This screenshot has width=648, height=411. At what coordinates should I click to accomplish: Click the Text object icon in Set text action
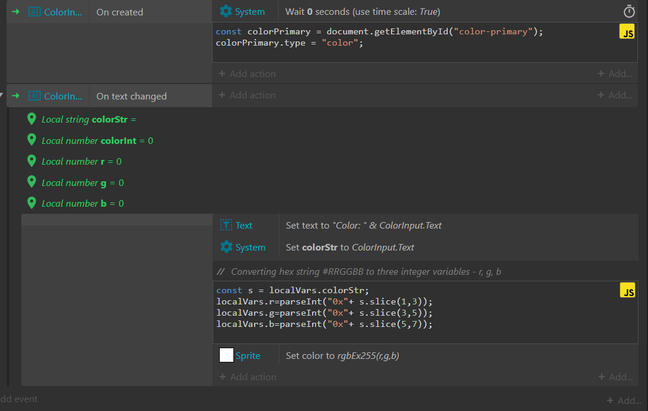[226, 225]
